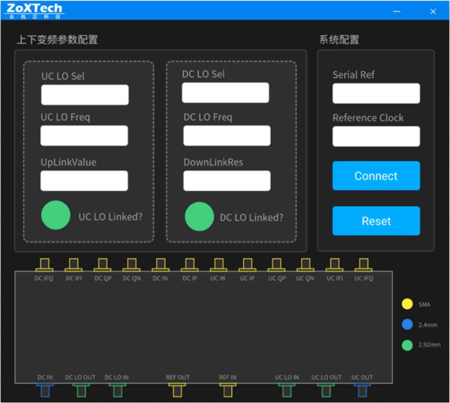Select the UC IFI connector icon

pyautogui.click(x=335, y=264)
